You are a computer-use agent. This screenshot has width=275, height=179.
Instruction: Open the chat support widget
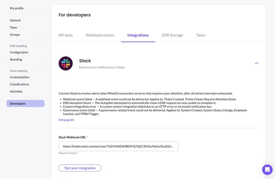267,170
